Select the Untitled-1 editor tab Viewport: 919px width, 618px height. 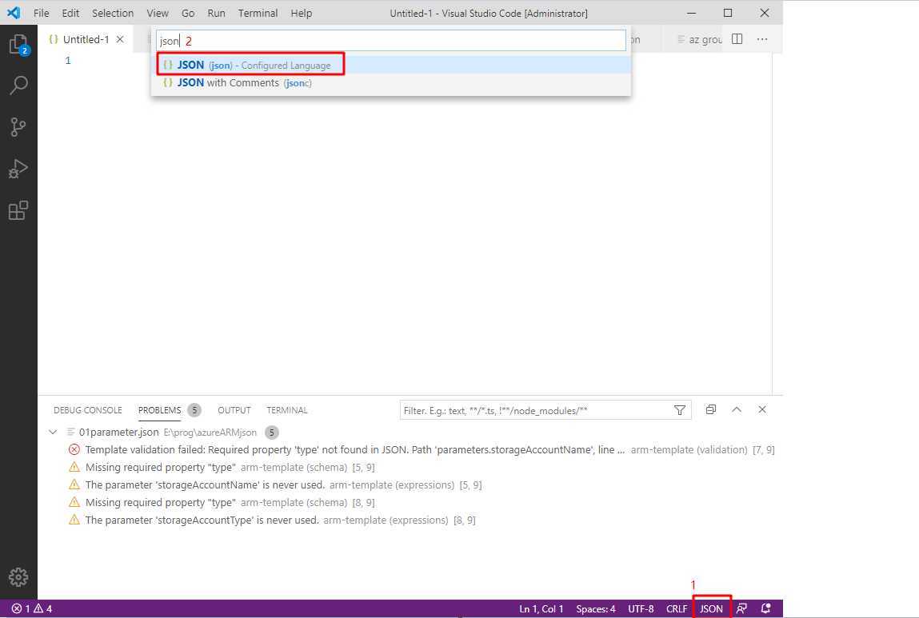pos(86,39)
